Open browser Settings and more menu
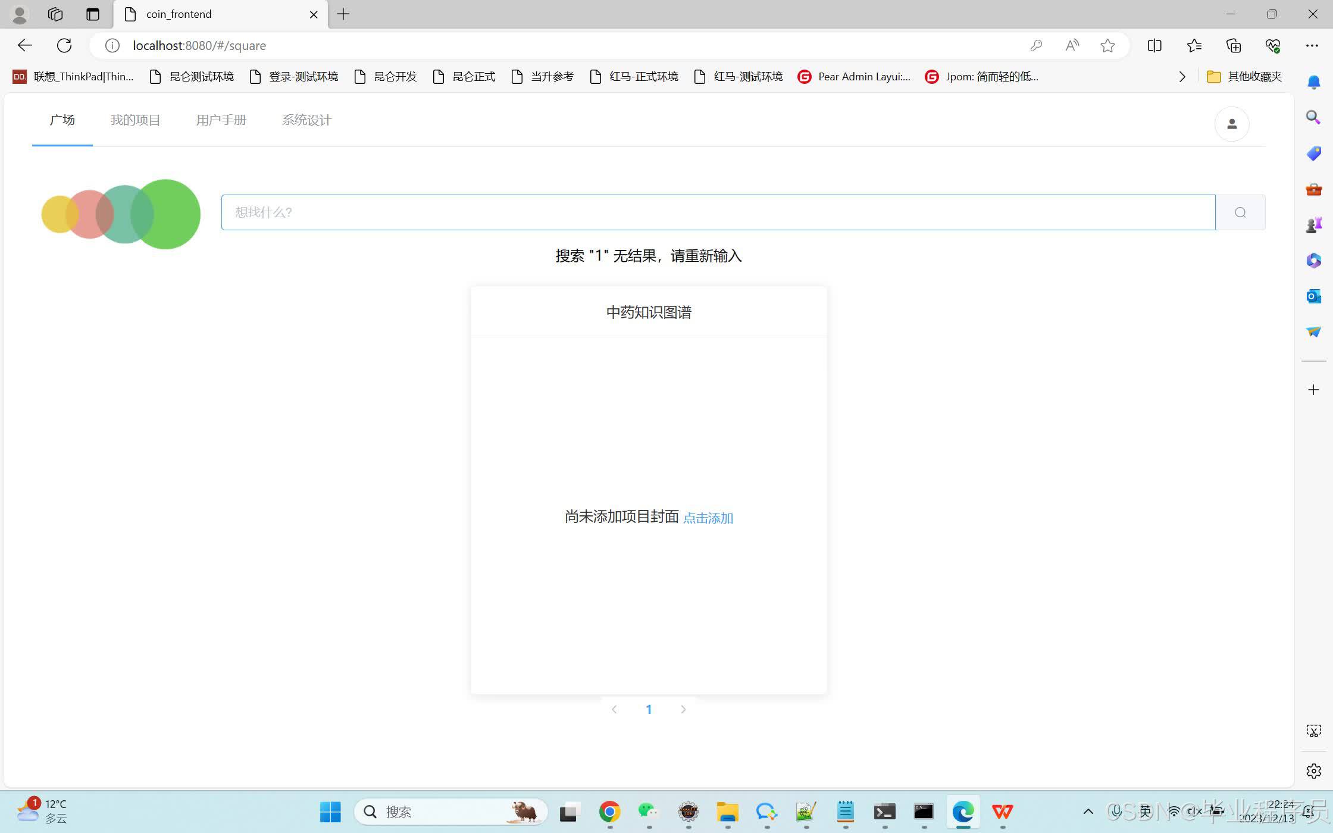Screen dimensions: 1333x833 pyautogui.click(x=1312, y=45)
